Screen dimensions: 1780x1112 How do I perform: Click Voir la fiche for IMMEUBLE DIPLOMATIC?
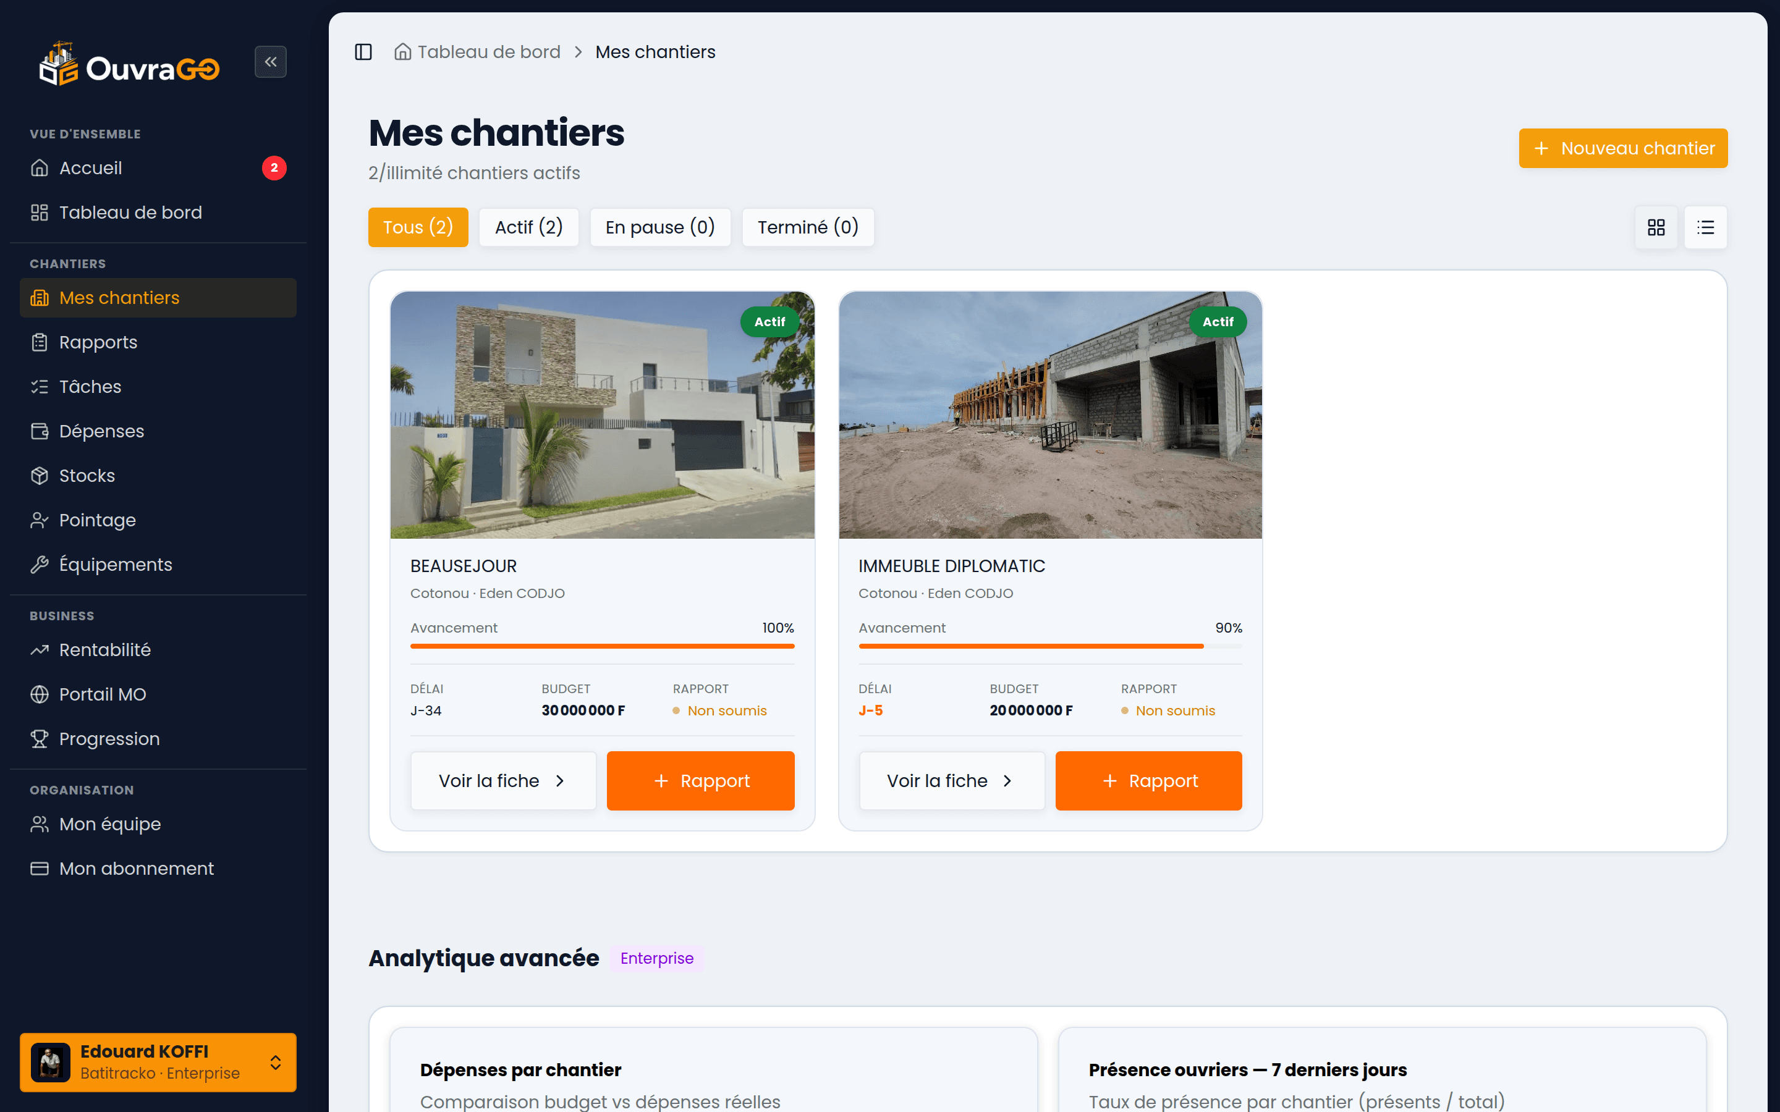952,781
